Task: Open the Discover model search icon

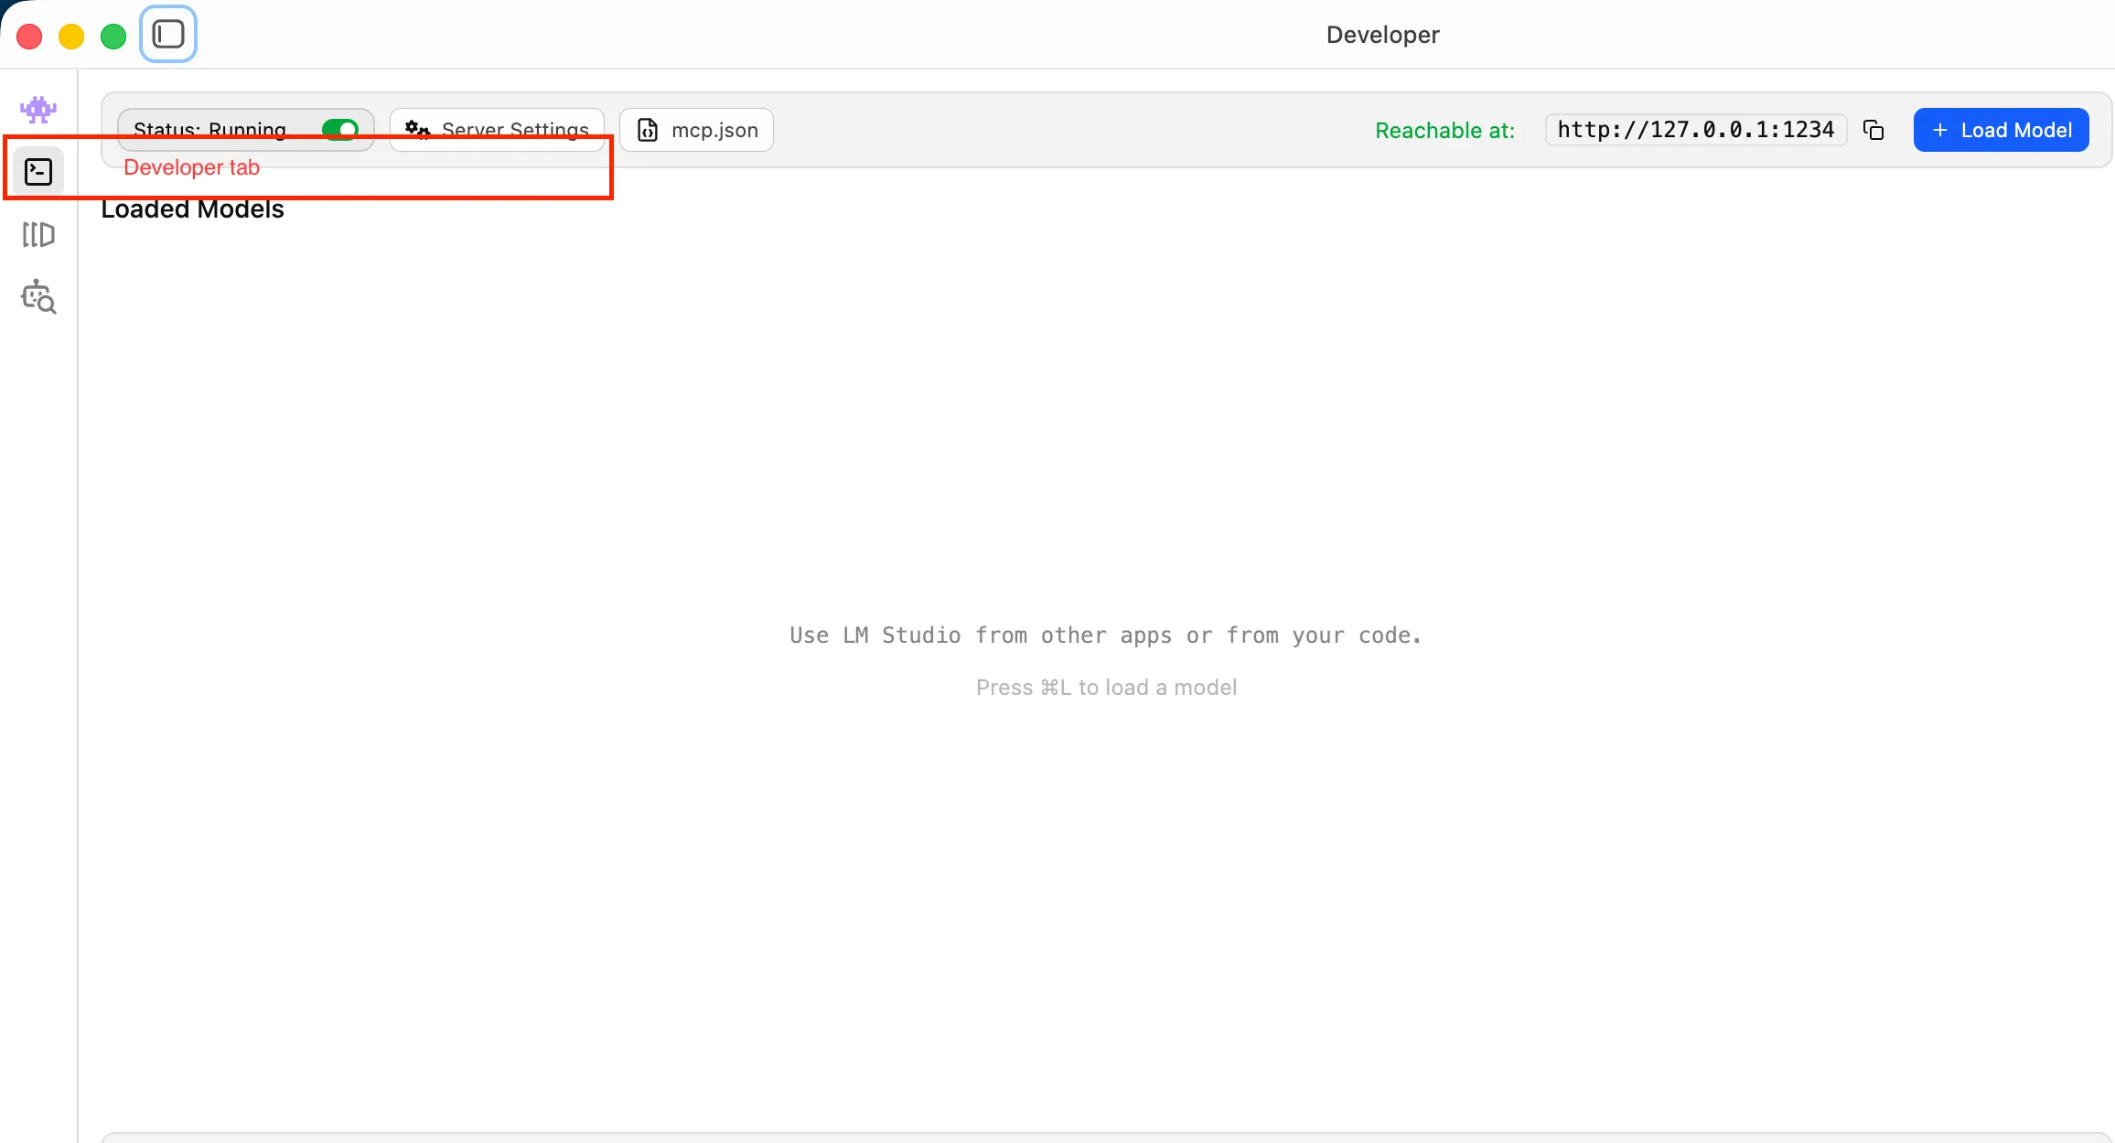Action: 38,297
